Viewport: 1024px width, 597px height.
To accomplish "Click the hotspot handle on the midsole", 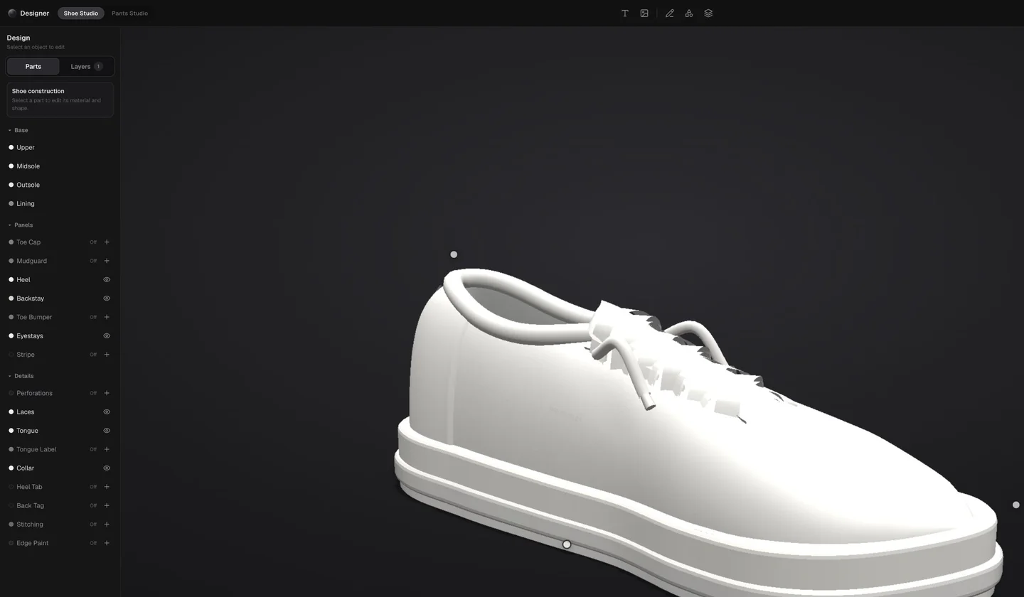I will (567, 544).
